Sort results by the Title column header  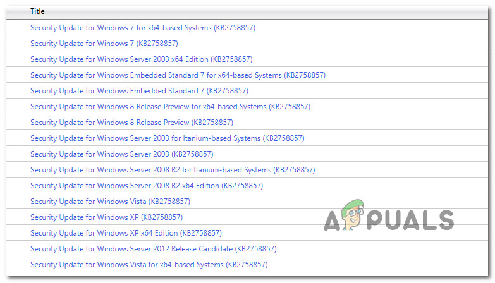(37, 11)
